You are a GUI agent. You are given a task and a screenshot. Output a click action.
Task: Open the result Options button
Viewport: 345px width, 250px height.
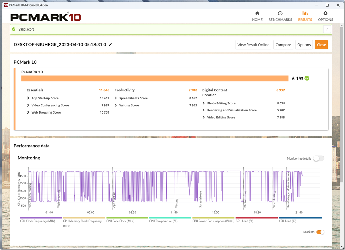tap(304, 45)
